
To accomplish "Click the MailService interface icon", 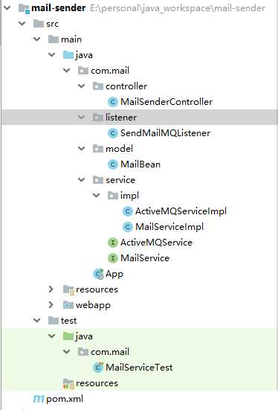I will 113,258.
